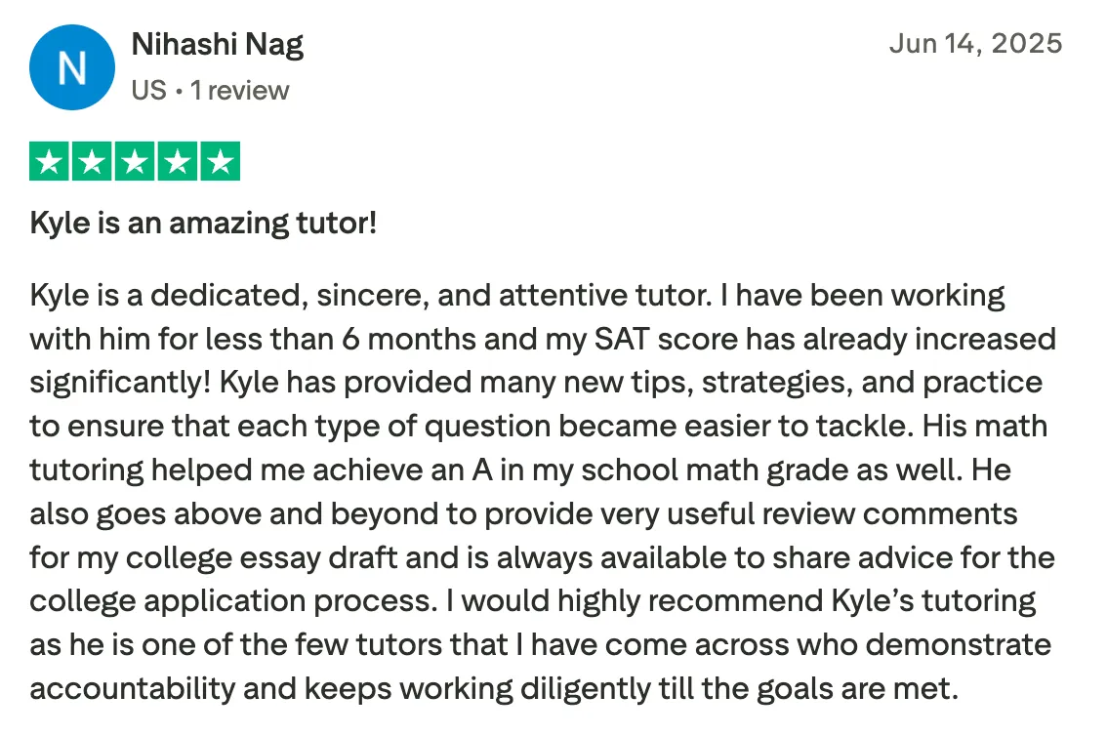This screenshot has height=736, width=1107.
Task: Click the word SAT in the review
Action: (x=621, y=340)
